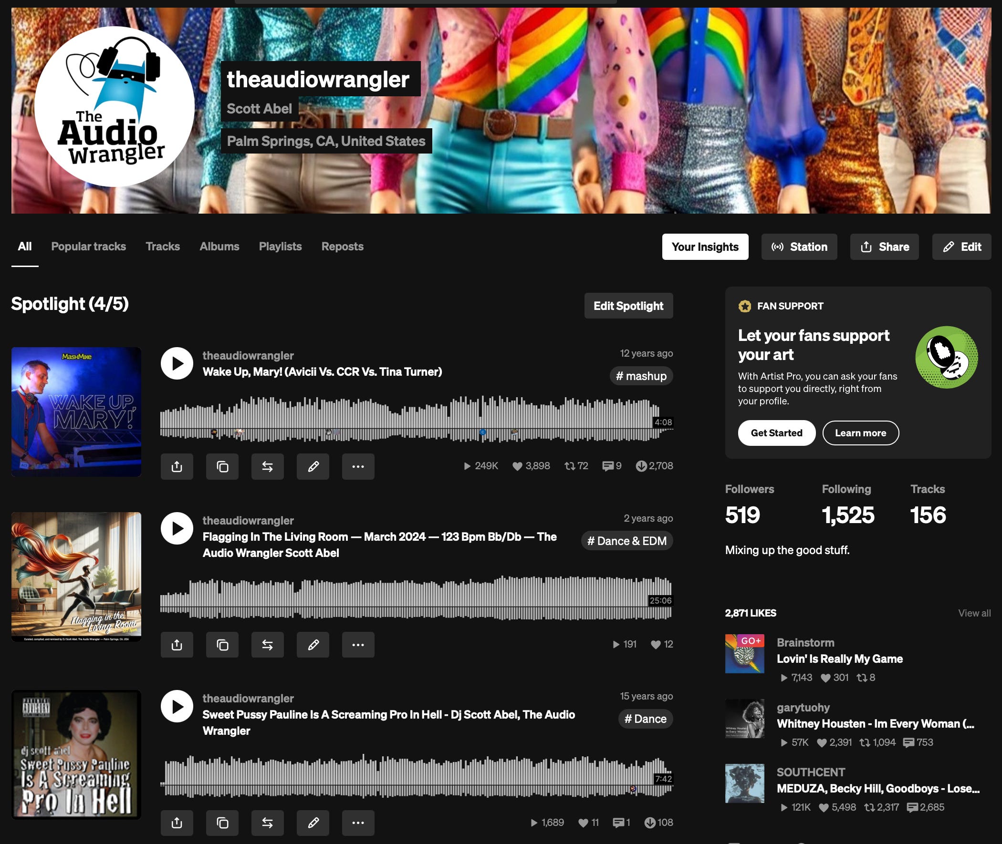The image size is (1002, 844).
Task: Open Your Insights
Action: pos(705,247)
